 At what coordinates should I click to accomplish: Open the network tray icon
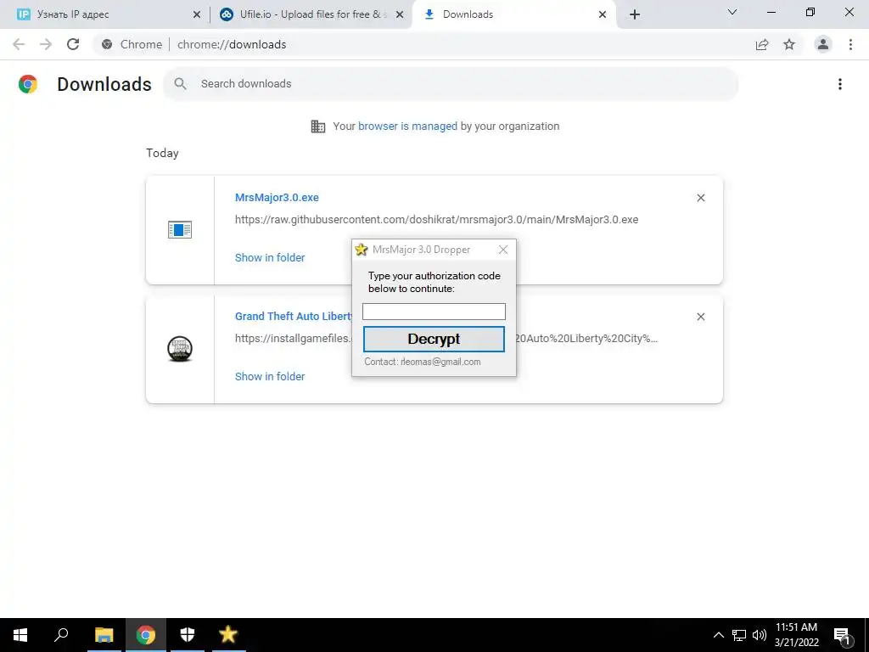(x=739, y=635)
